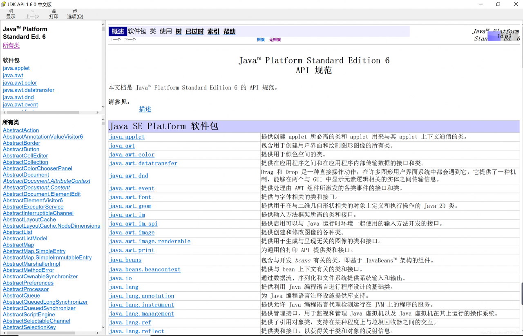Viewport: 523px width, 336px height.
Task: Open java.awt.geom package link
Action: pyautogui.click(x=130, y=206)
